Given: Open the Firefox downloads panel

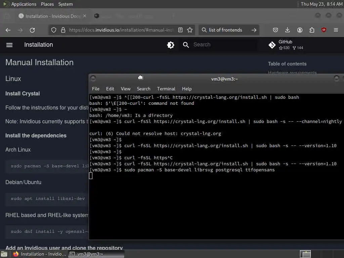Looking at the screenshot, I should point(288,30).
